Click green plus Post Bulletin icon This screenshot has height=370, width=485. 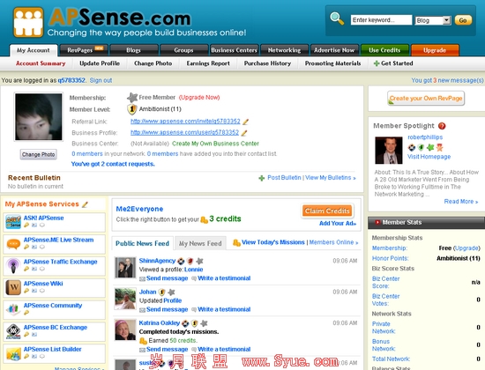(x=262, y=178)
